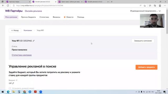
Task: Go to Кампании breadcrumb link
Action: coord(28,30)
